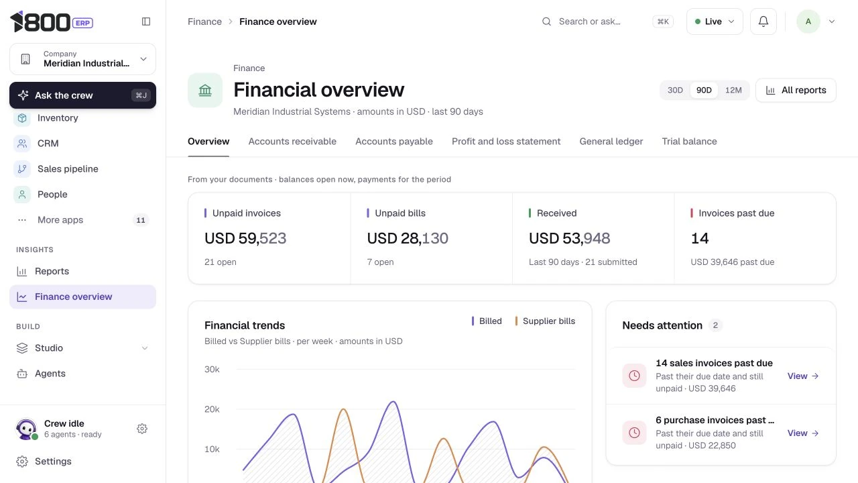
Task: View the 14 sales invoices past due
Action: coord(803,376)
